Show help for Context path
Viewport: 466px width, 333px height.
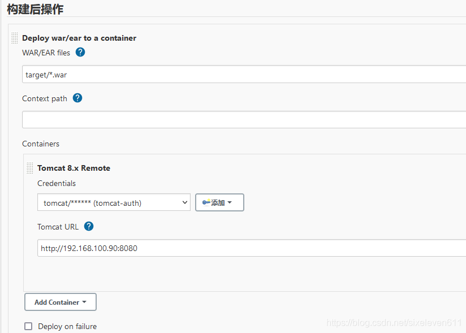77,98
